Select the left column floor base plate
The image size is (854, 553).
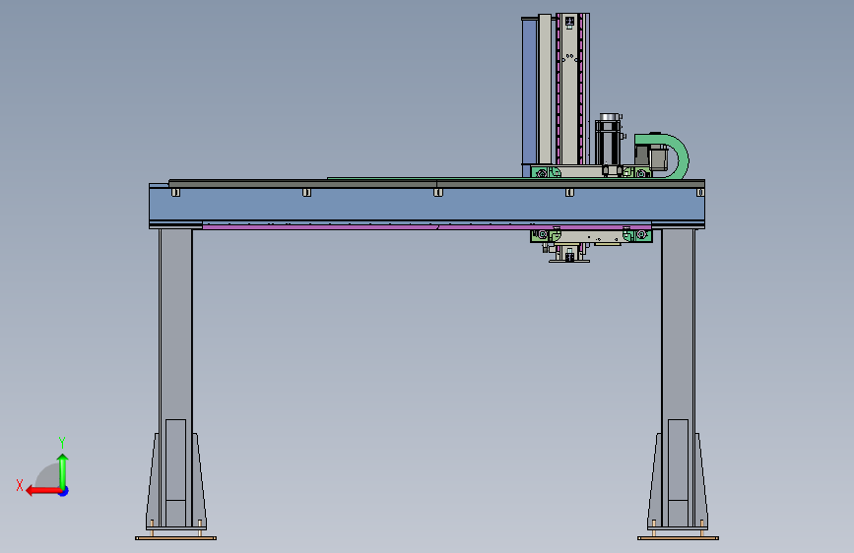[176, 538]
